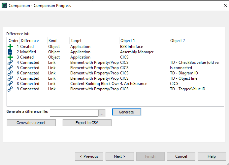
Task: Click green plus icon beside CICS Created row
Action: (10, 57)
